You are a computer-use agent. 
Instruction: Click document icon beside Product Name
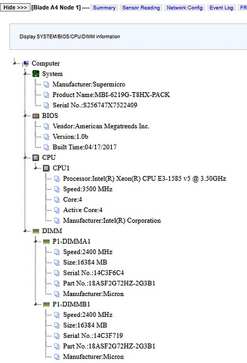coord(46,95)
